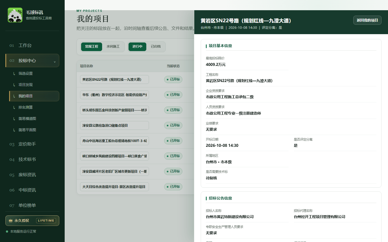
Task: Switch to 常规工程 tab
Action: tap(92, 47)
